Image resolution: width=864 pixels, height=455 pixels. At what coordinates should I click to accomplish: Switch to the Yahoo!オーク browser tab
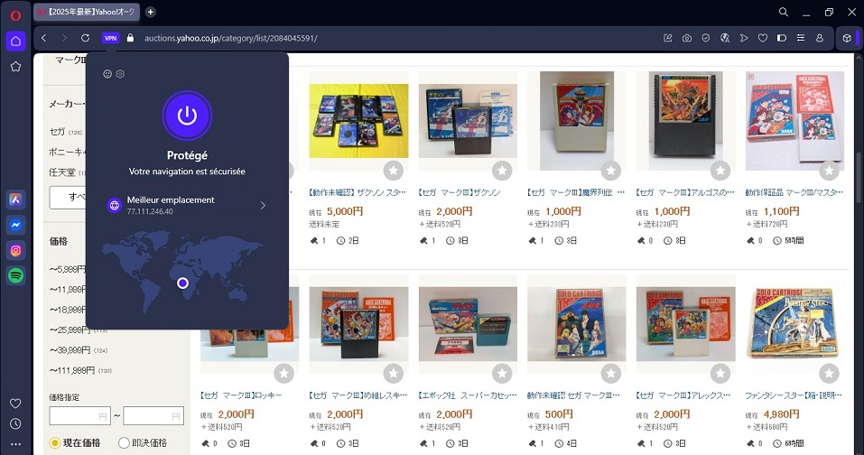coord(87,12)
